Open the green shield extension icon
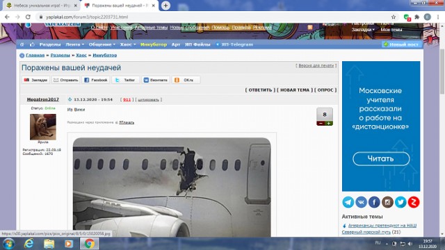The height and width of the screenshot is (250, 445). tap(407, 17)
